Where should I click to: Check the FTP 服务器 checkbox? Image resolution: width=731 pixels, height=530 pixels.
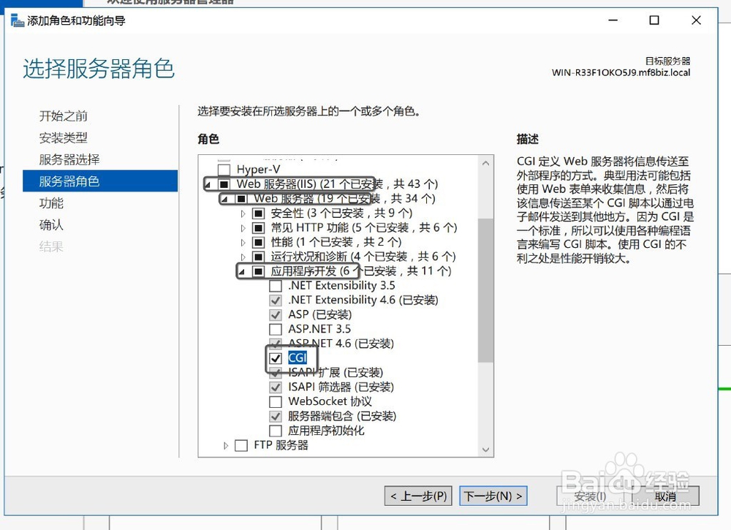point(241,444)
